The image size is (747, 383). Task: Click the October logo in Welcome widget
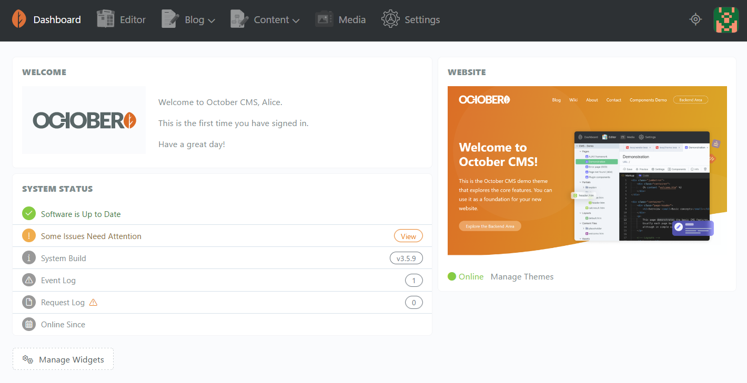click(84, 120)
